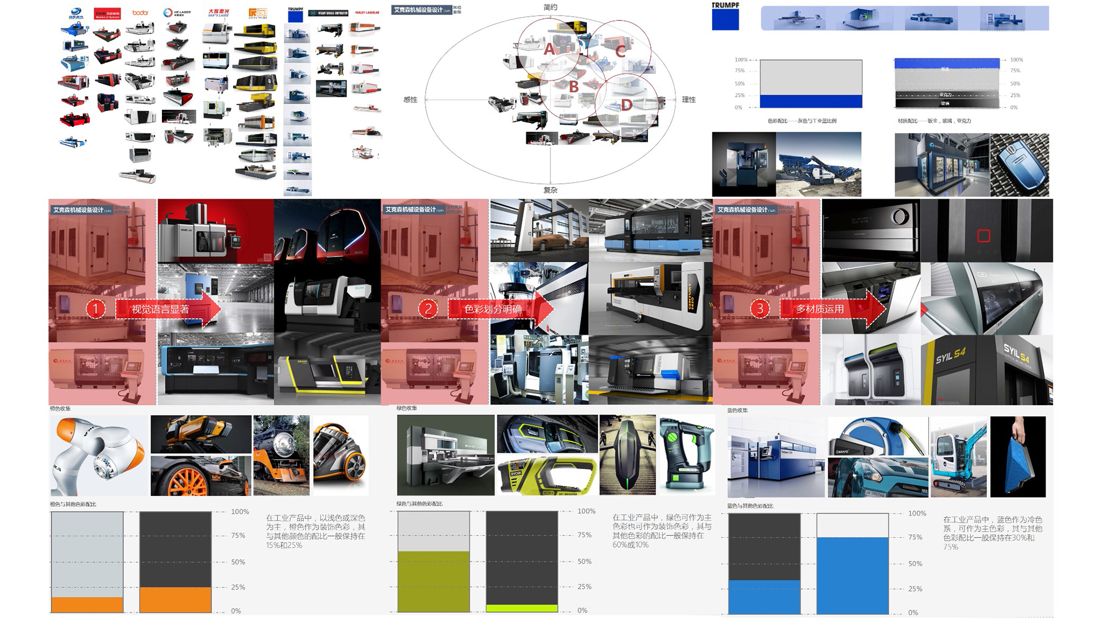Click the orange segment of the first bar chart
1103x620 pixels.
pos(87,604)
